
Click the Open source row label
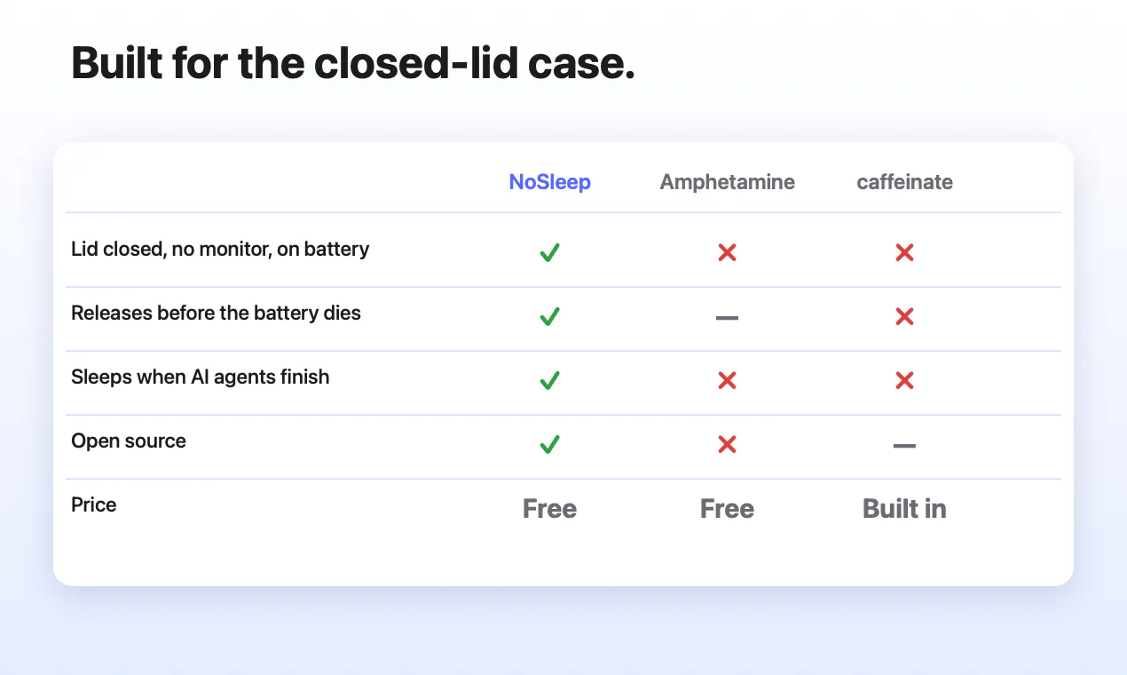pos(129,441)
